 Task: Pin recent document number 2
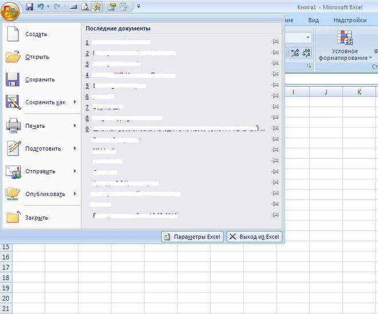tap(275, 53)
